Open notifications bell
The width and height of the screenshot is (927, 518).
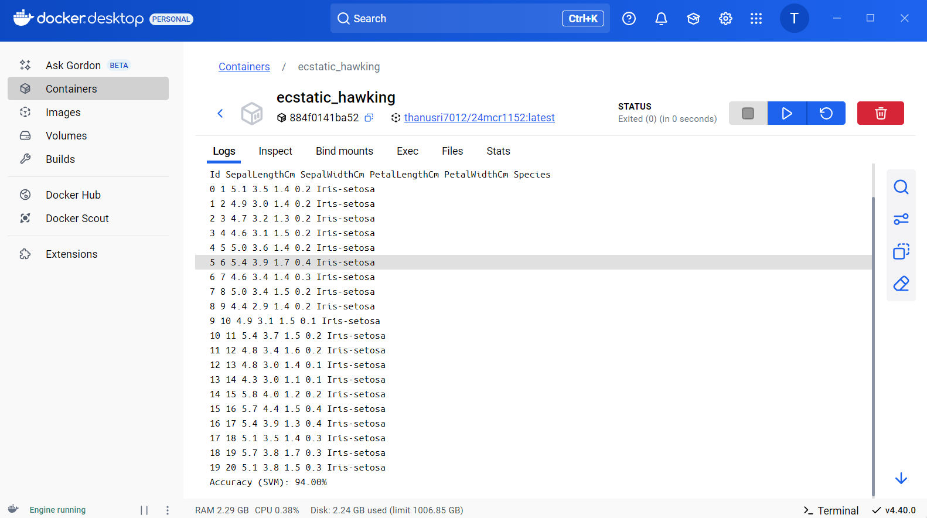click(x=661, y=19)
